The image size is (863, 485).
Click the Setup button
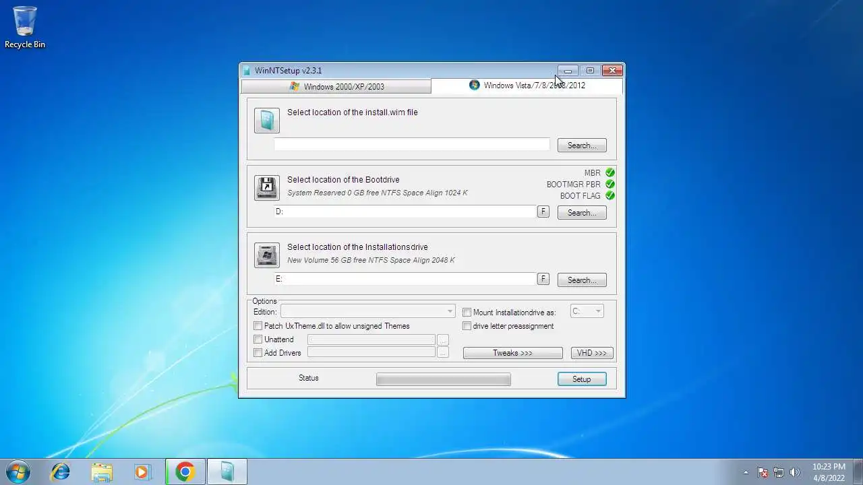582,379
